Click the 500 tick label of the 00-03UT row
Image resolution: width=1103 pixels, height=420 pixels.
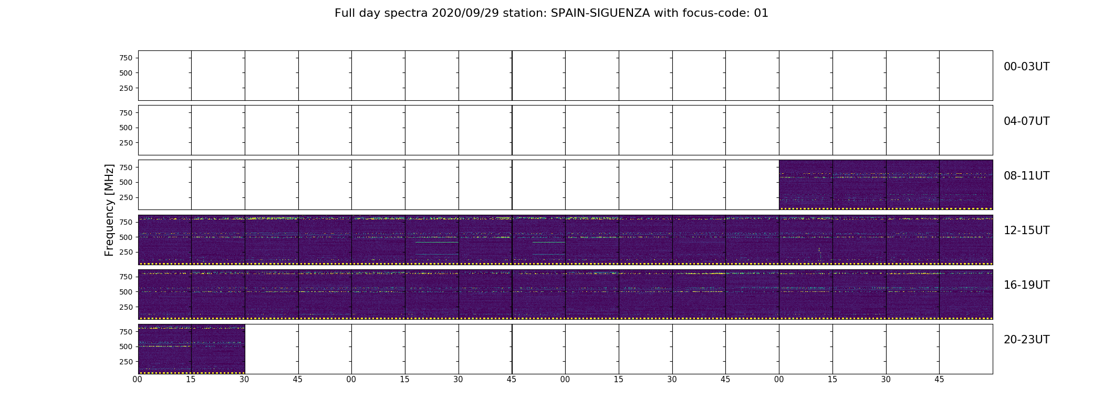pyautogui.click(x=126, y=73)
